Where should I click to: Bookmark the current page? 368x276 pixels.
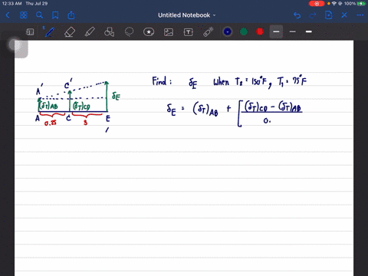pyautogui.click(x=55, y=15)
